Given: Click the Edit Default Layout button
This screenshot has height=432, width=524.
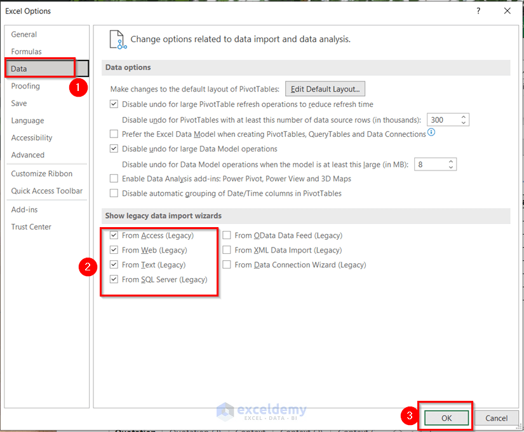Looking at the screenshot, I should click(325, 88).
